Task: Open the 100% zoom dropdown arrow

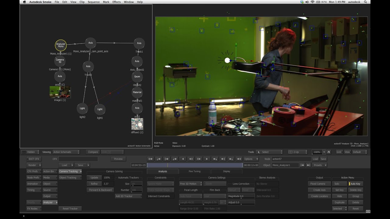Action: (x=324, y=152)
